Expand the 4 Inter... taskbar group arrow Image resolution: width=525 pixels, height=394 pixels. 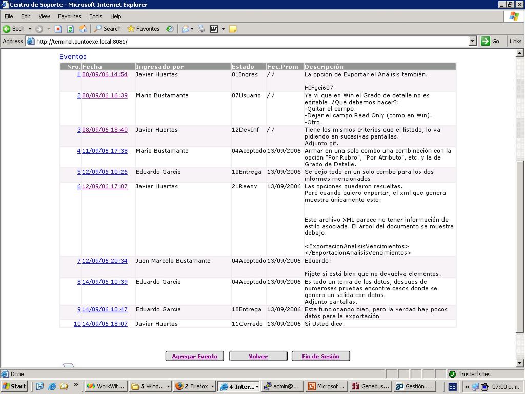(x=257, y=387)
